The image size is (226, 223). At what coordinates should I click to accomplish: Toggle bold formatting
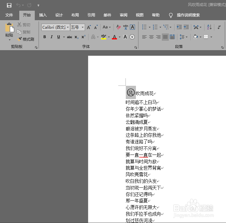[x=45, y=37]
